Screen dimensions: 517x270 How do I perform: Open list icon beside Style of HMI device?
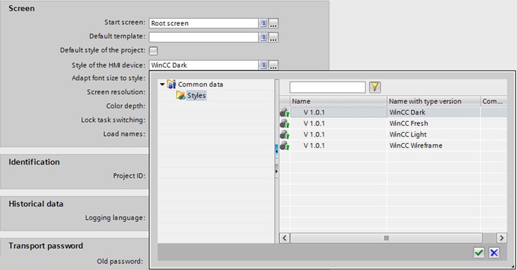(x=263, y=65)
